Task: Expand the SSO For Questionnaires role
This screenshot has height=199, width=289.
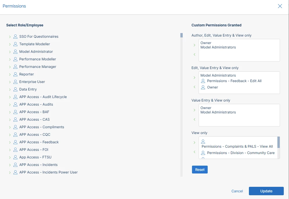Action: point(10,37)
